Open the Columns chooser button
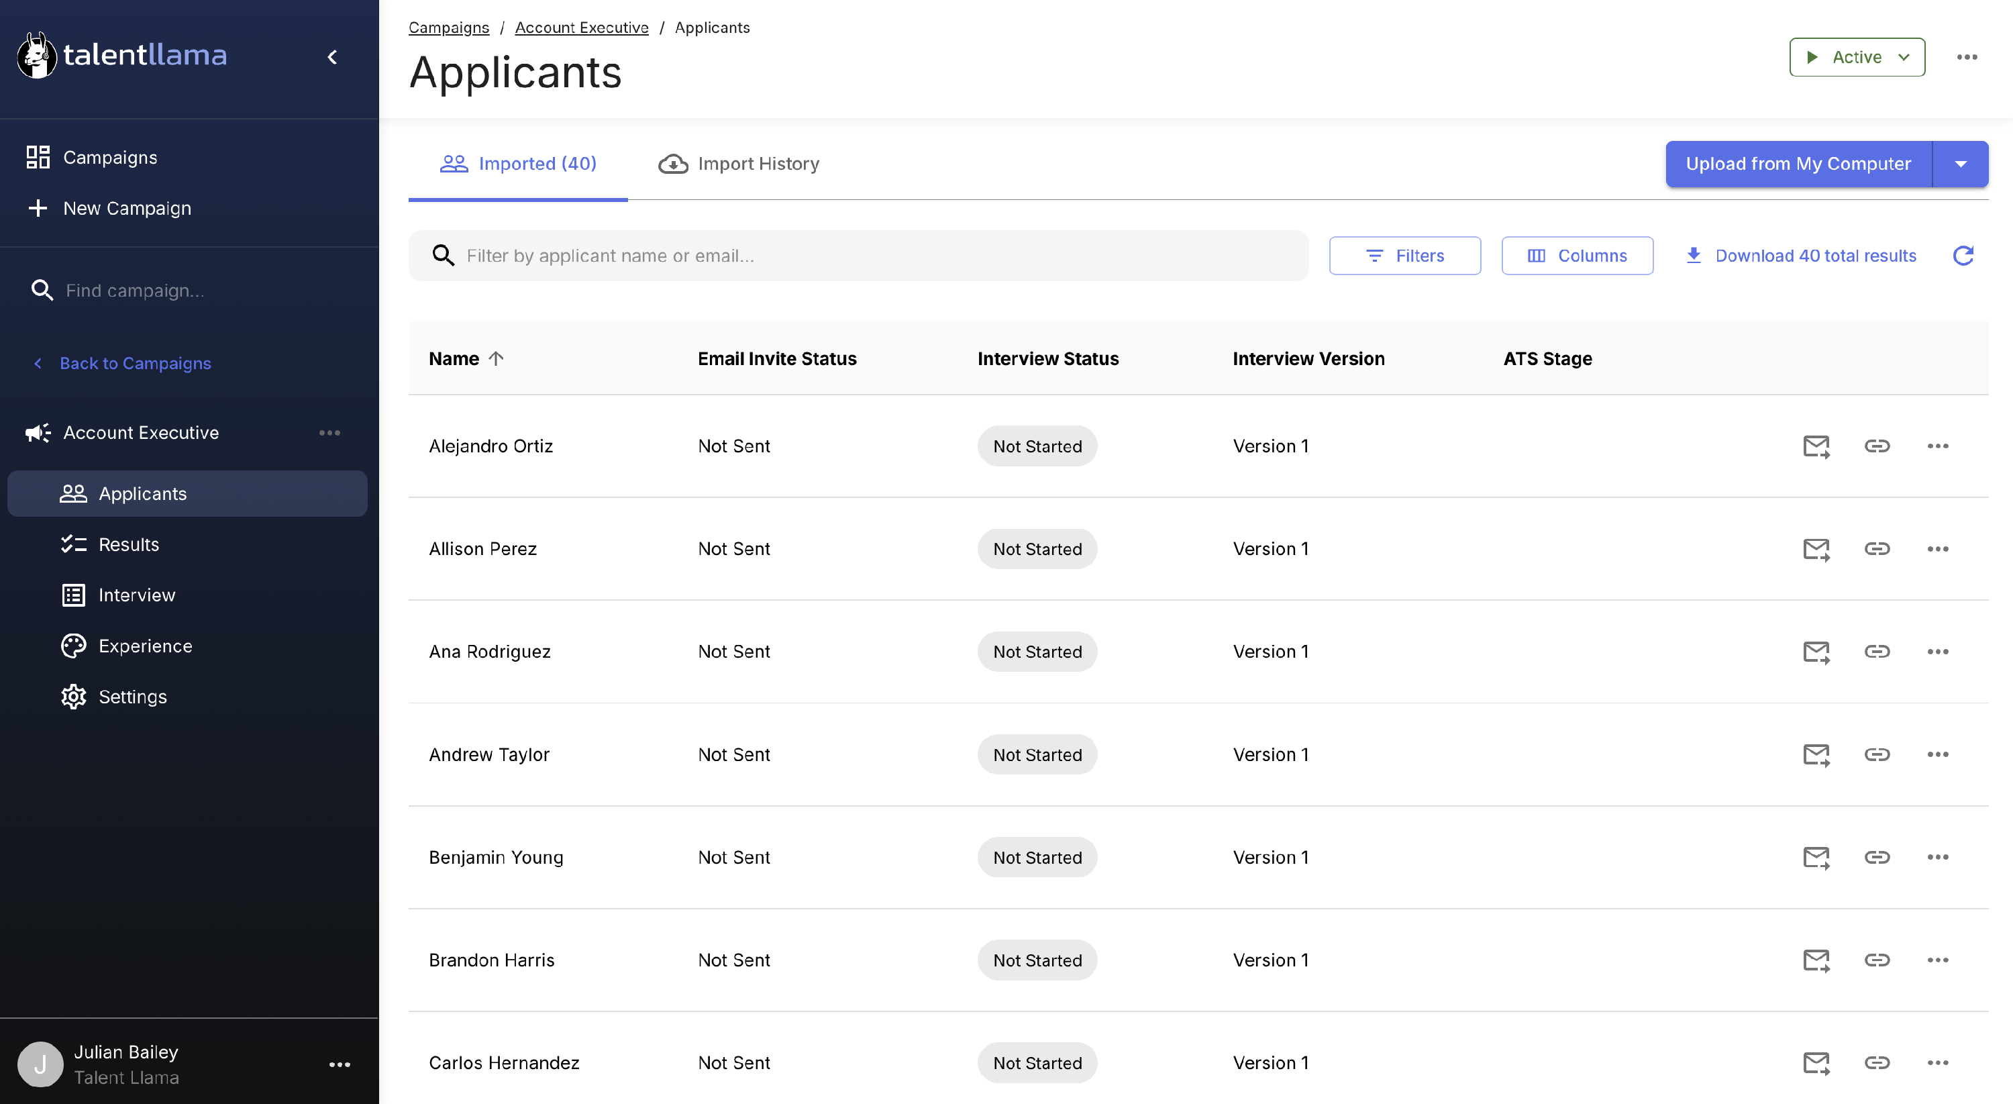2013x1104 pixels. point(1577,256)
